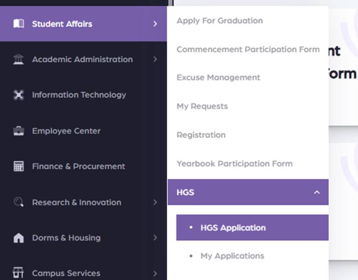Screen dimensions: 358x280
Task: Click the Academic Administration building icon
Action: pyautogui.click(x=18, y=60)
